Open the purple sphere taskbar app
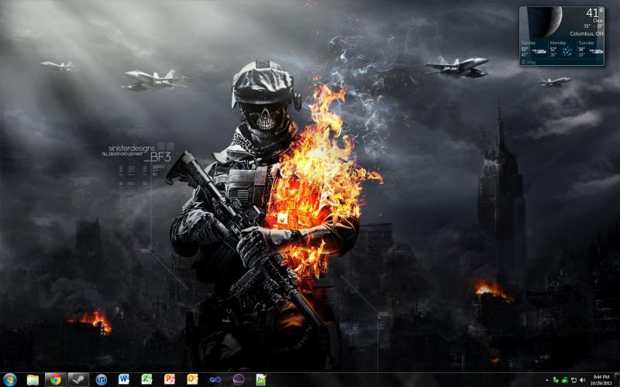Screen dimensions: 620x387 238,380
